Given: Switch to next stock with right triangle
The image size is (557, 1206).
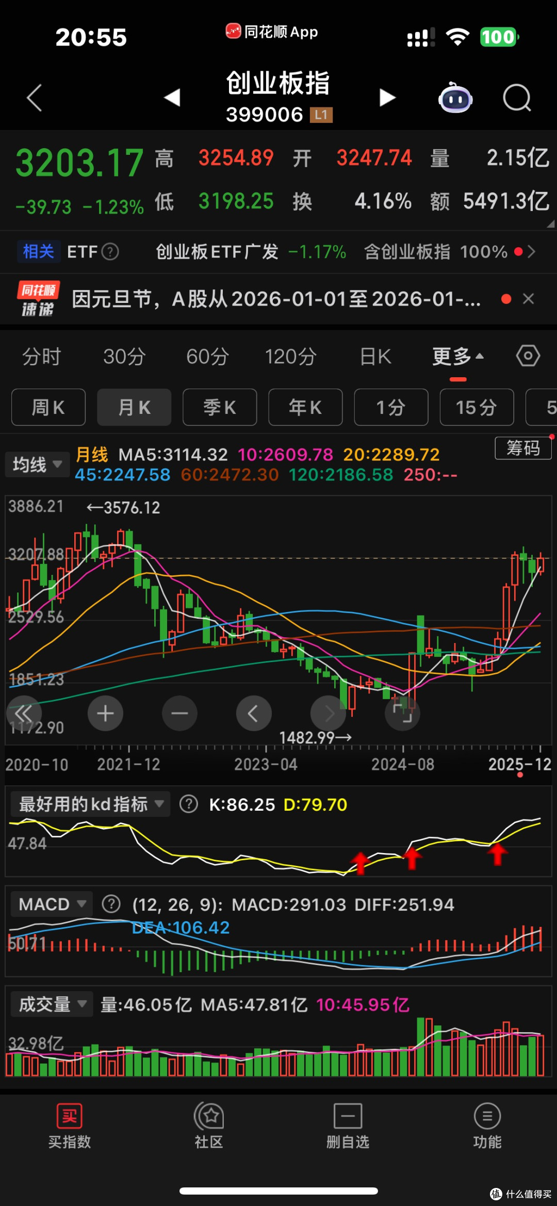Looking at the screenshot, I should [x=387, y=97].
